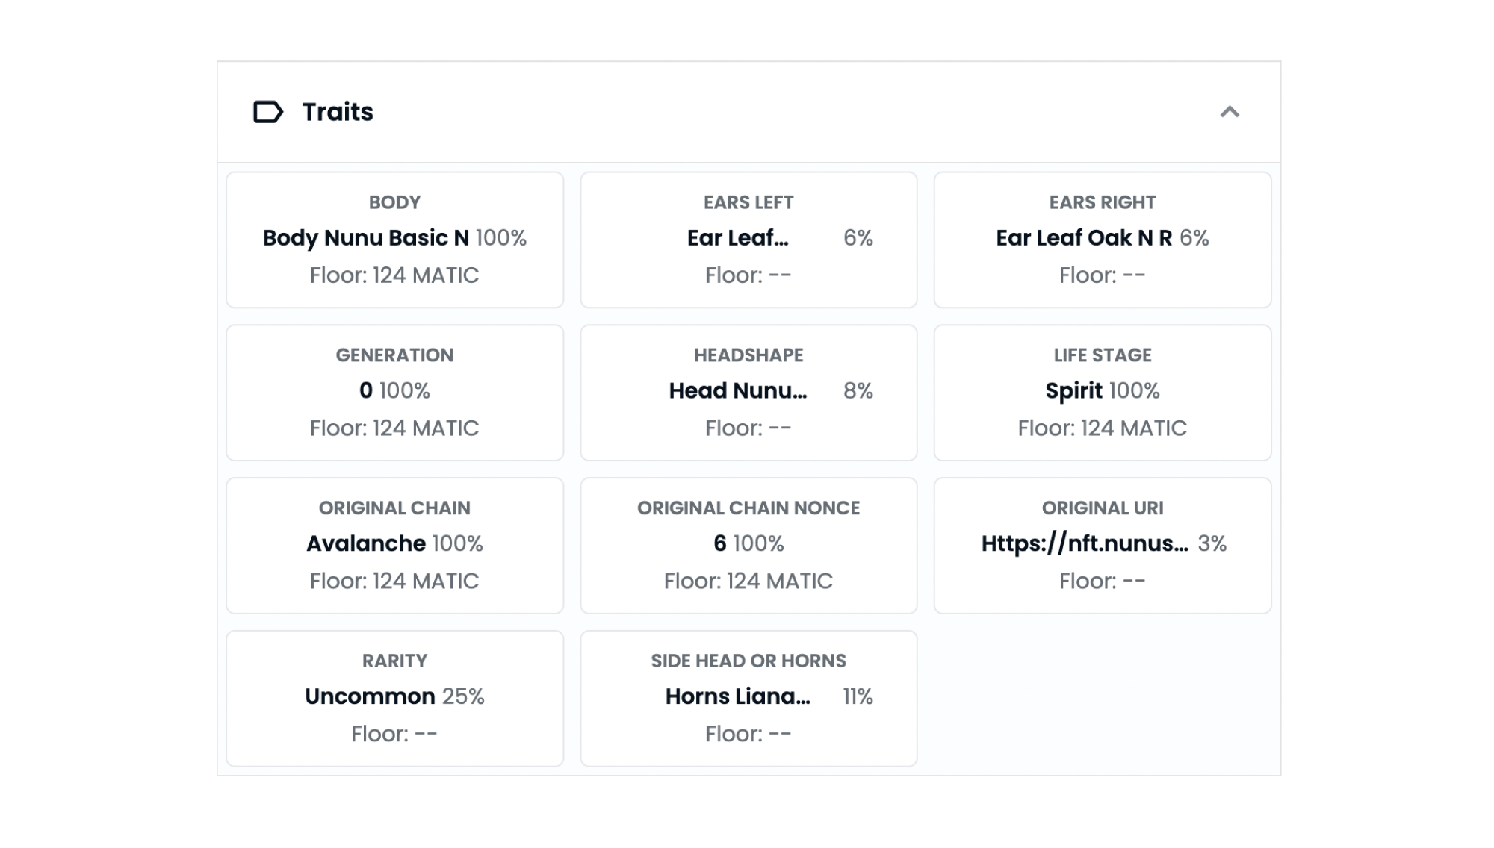The width and height of the screenshot is (1494, 848).
Task: Open the Ear Leaf Oak N R trait
Action: tap(1103, 240)
